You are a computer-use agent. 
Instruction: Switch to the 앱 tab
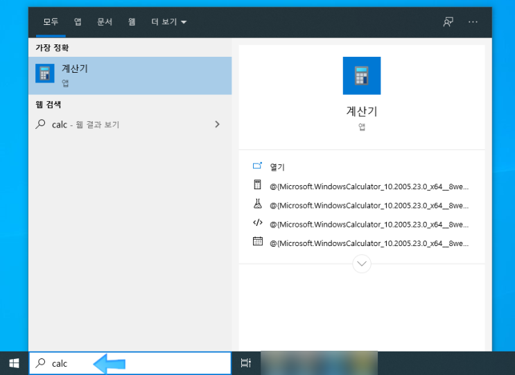[x=78, y=21]
